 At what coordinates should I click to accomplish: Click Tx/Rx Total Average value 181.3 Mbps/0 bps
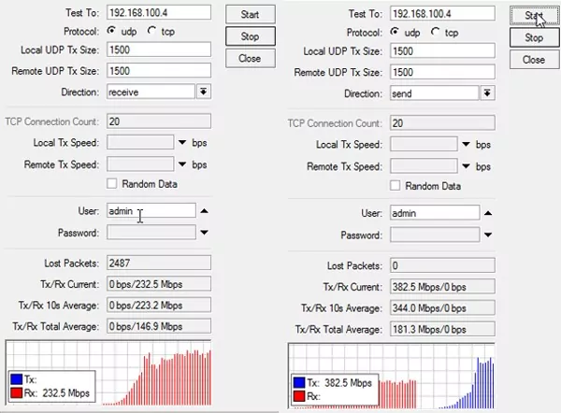click(442, 329)
